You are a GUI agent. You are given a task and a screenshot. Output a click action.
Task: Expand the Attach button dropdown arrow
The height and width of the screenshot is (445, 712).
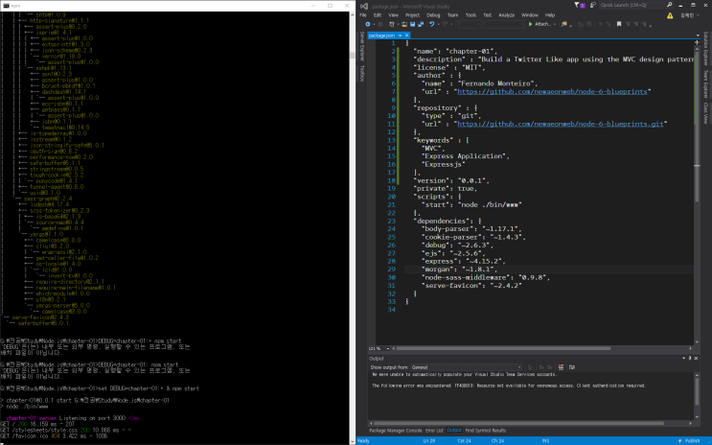pyautogui.click(x=555, y=24)
